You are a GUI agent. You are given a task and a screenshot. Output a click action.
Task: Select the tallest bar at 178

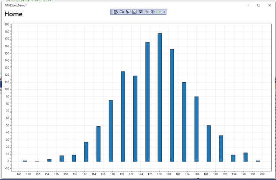160,97
